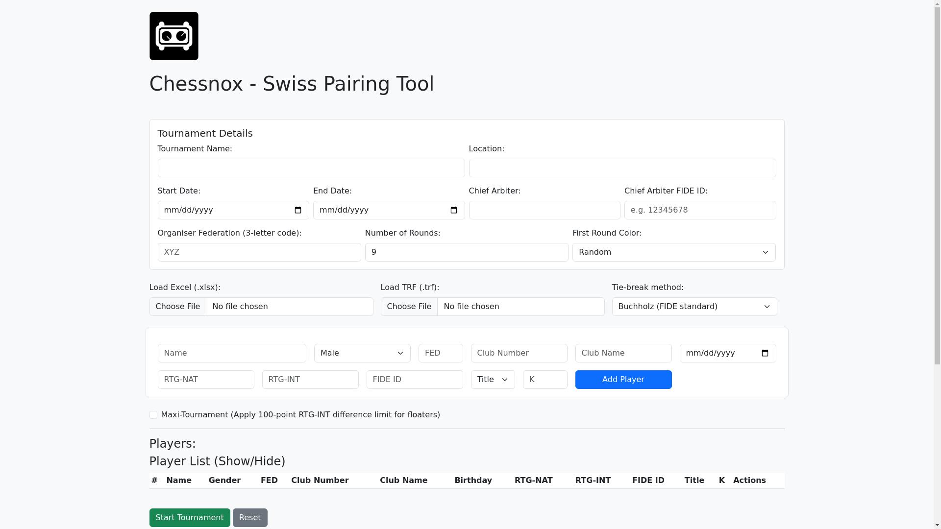
Task: Click the Chessnox chess clock logo
Action: pos(173,36)
